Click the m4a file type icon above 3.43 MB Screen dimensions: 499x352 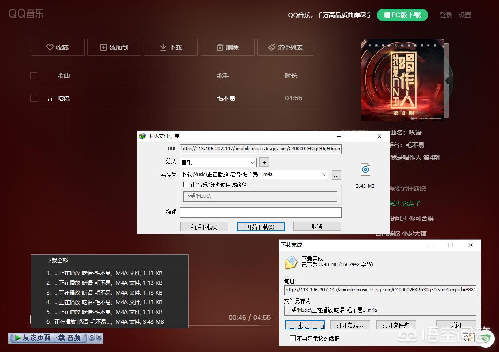(365, 169)
